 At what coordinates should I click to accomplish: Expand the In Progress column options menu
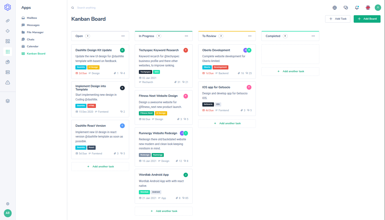pyautogui.click(x=187, y=36)
